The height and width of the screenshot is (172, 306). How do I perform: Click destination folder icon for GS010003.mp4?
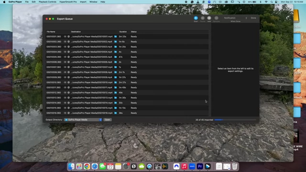point(116,47)
